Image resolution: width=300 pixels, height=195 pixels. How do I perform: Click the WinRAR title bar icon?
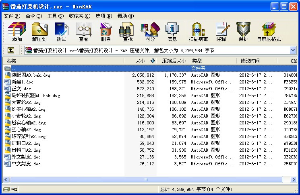6,6
